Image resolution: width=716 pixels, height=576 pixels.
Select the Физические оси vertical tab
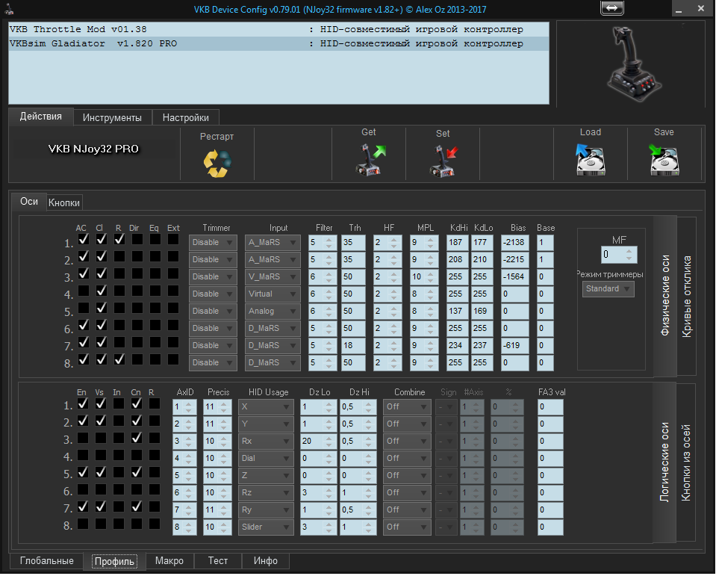(x=665, y=296)
